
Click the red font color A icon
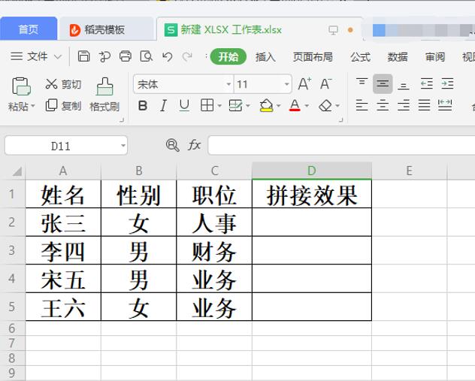tap(295, 105)
